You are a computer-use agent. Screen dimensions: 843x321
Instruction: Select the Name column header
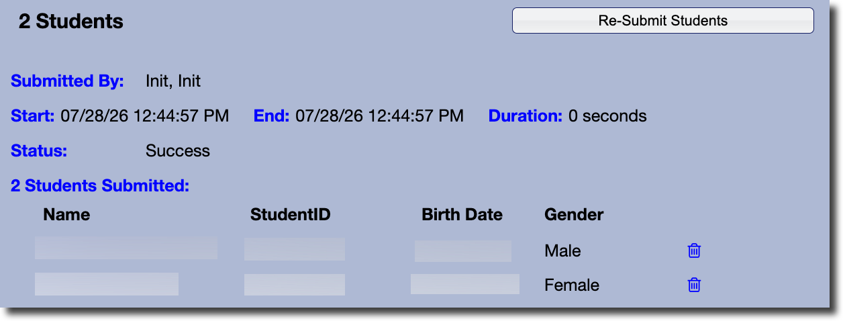click(x=66, y=215)
